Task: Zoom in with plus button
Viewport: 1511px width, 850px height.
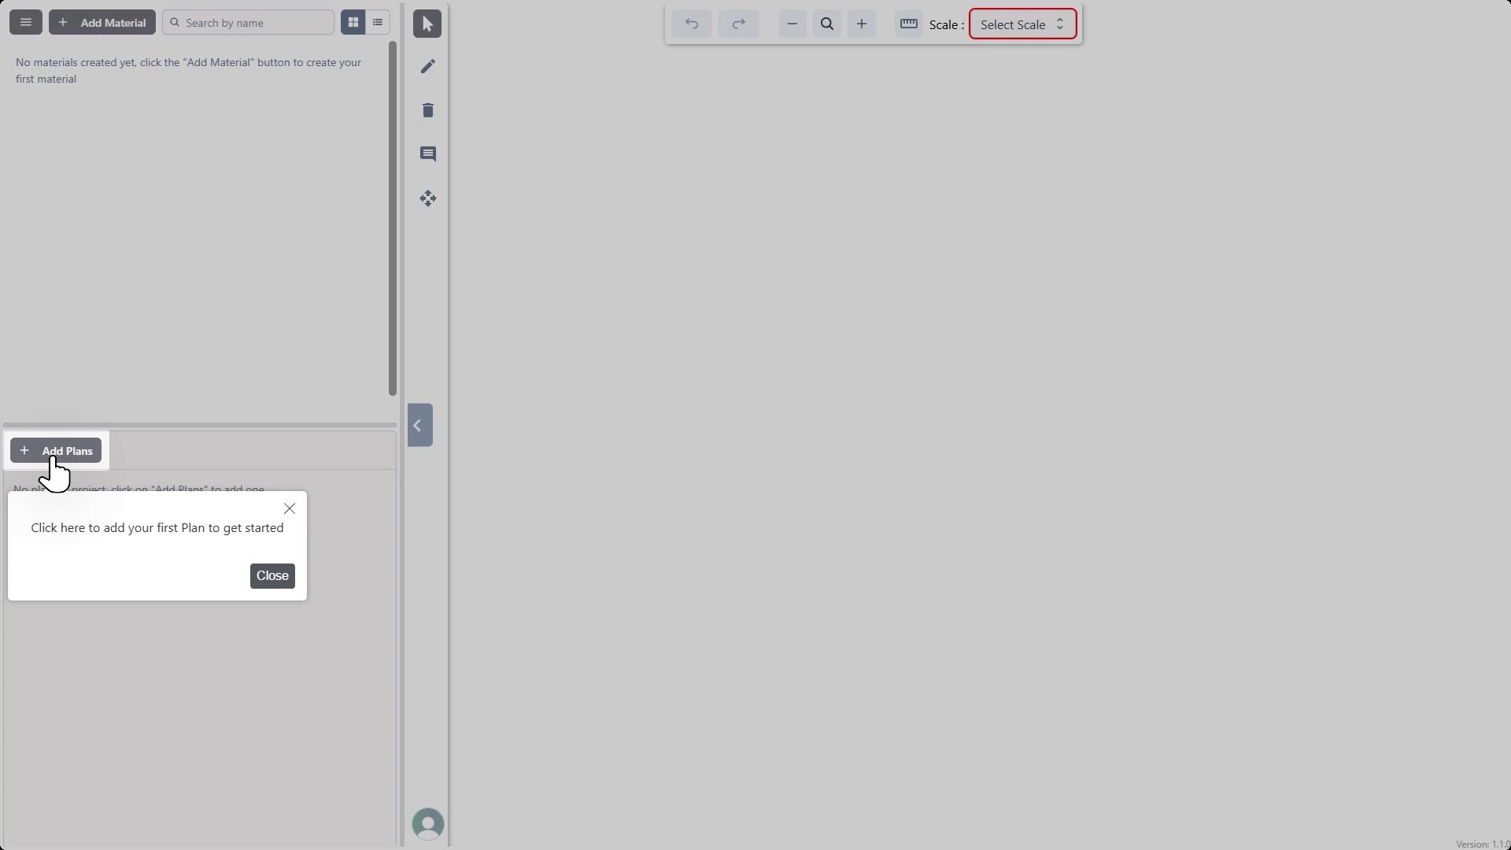Action: (x=862, y=24)
